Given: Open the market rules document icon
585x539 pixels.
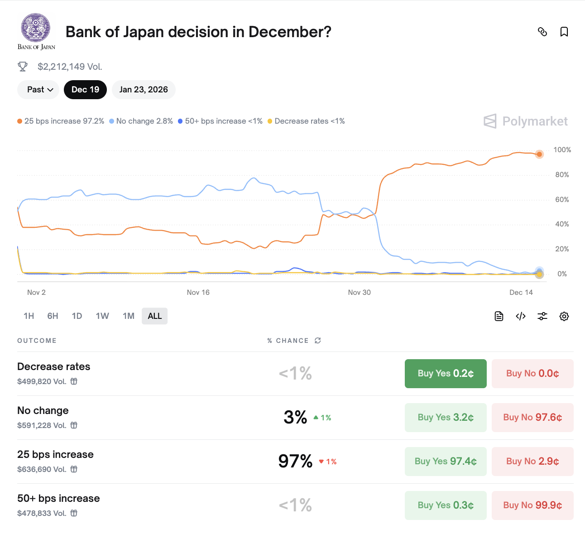Looking at the screenshot, I should [x=499, y=316].
